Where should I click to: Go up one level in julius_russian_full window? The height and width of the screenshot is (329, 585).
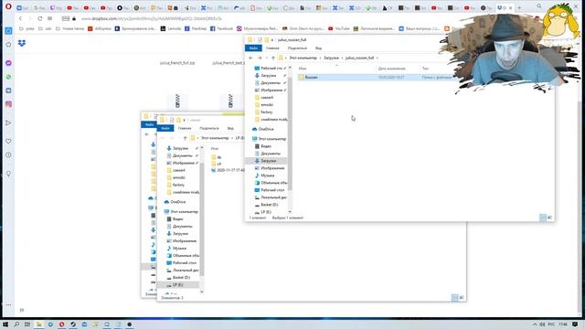(273, 58)
